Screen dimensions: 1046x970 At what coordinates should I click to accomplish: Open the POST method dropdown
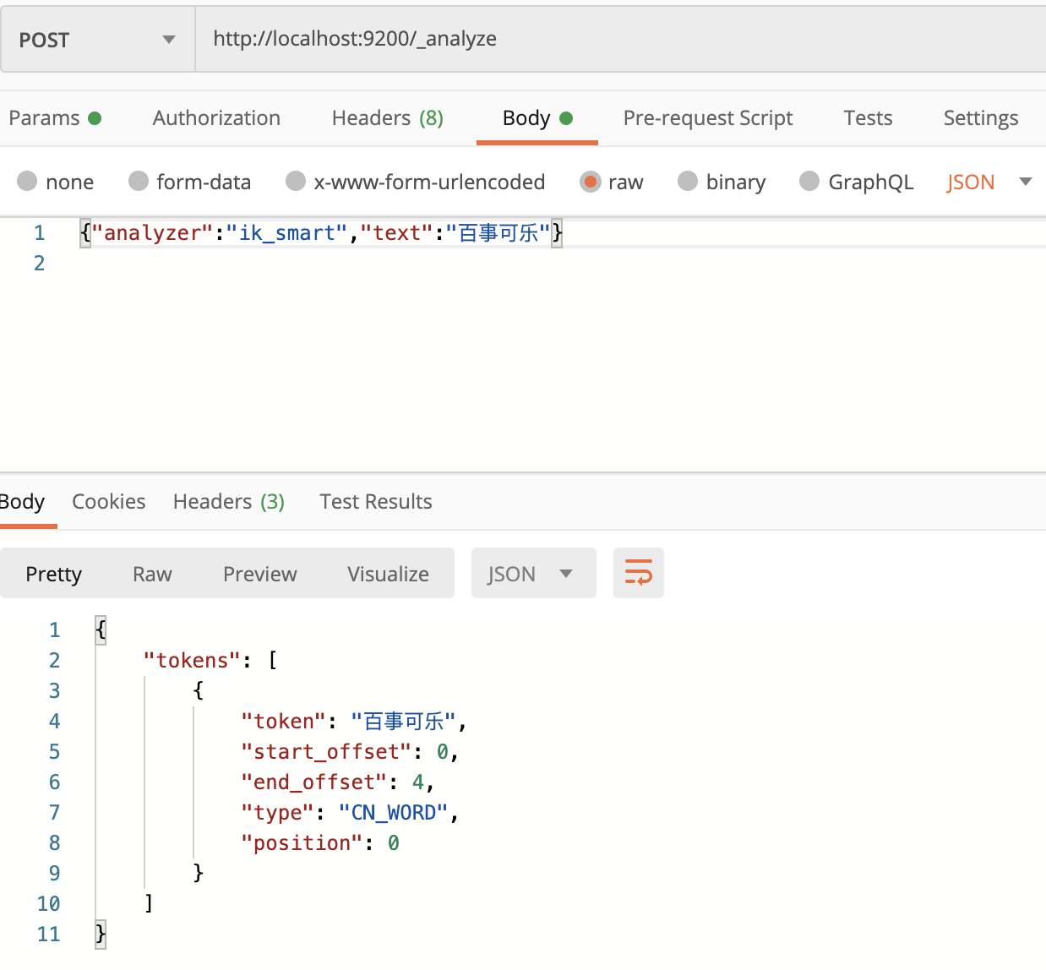pos(97,40)
